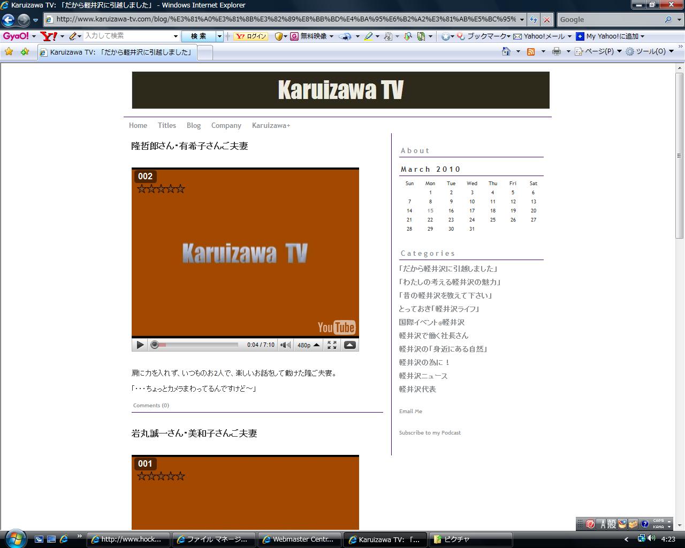Change the 480p video quality setting
Viewport: 685px width, 548px height.
(x=308, y=345)
